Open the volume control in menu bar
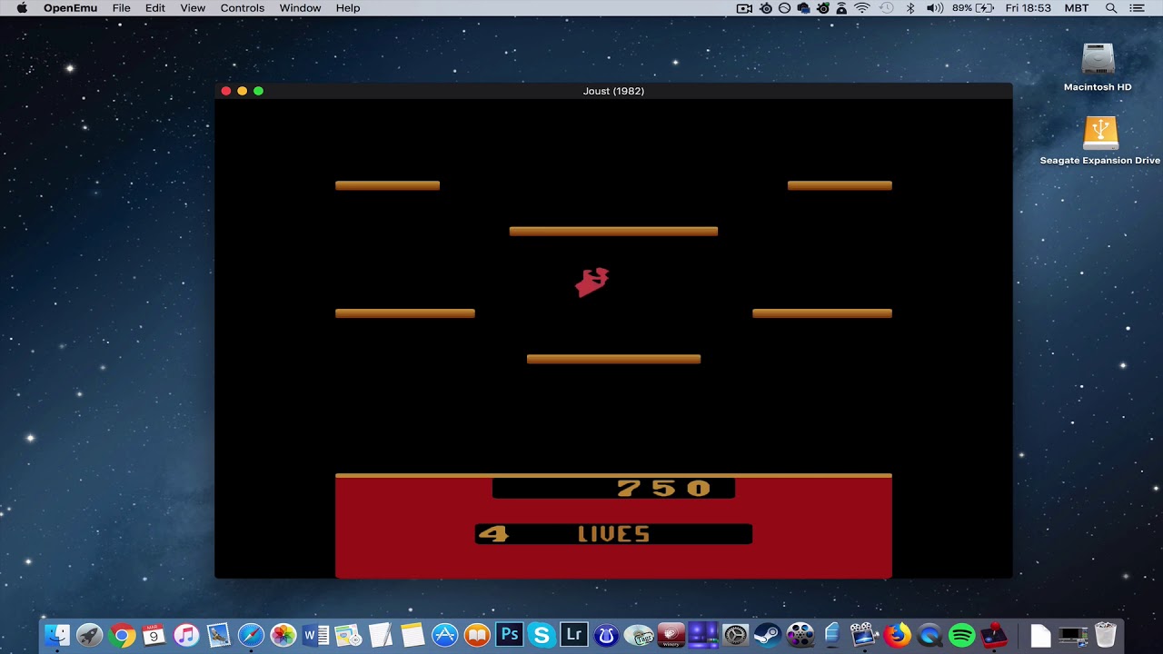 tap(934, 8)
